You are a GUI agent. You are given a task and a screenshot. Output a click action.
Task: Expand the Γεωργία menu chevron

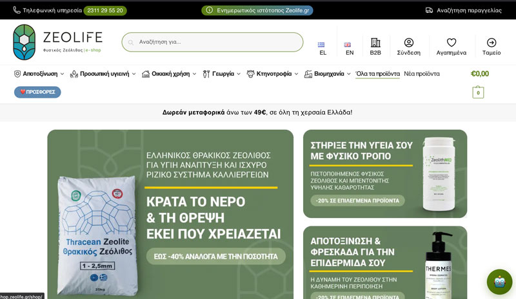point(239,74)
